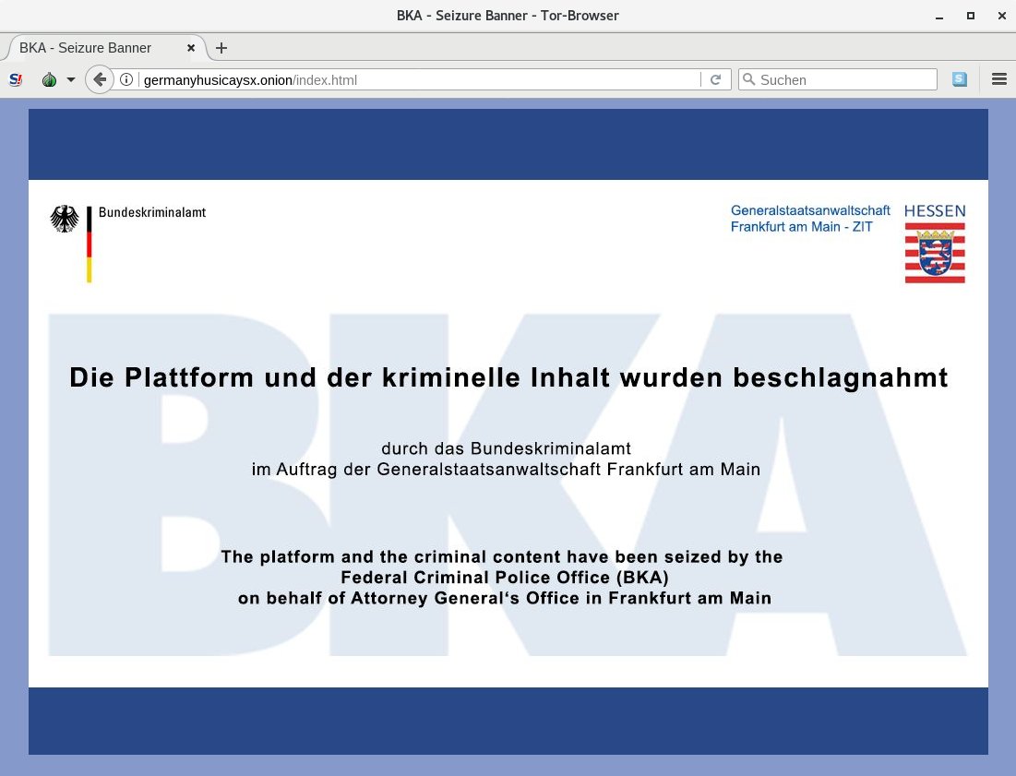Click 'on behalf of Attorney General's Office' line
1016x776 pixels.
click(505, 598)
